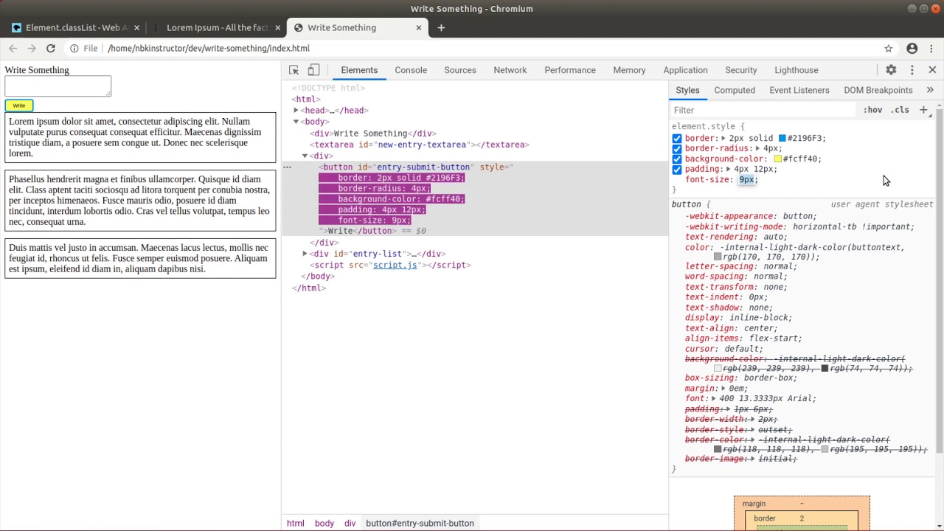
Task: Select the textarea new-entry-textarea DOM node
Action: pyautogui.click(x=419, y=145)
